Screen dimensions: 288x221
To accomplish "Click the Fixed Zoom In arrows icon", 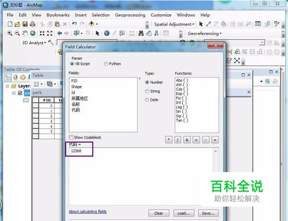I will pos(42,33).
